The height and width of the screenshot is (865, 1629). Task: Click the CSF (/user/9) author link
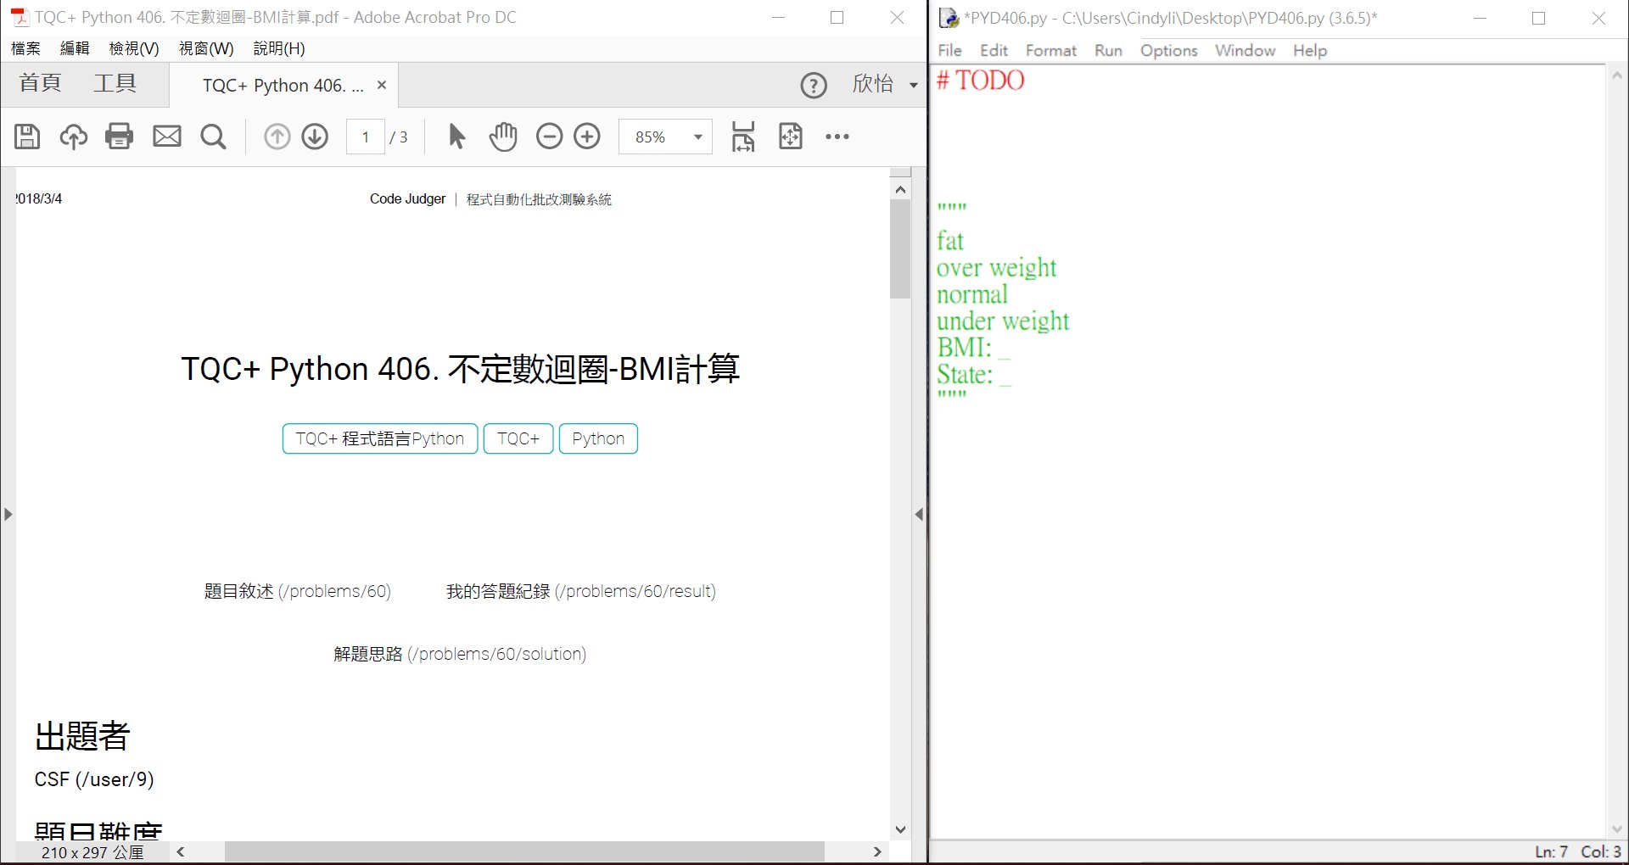[94, 779]
